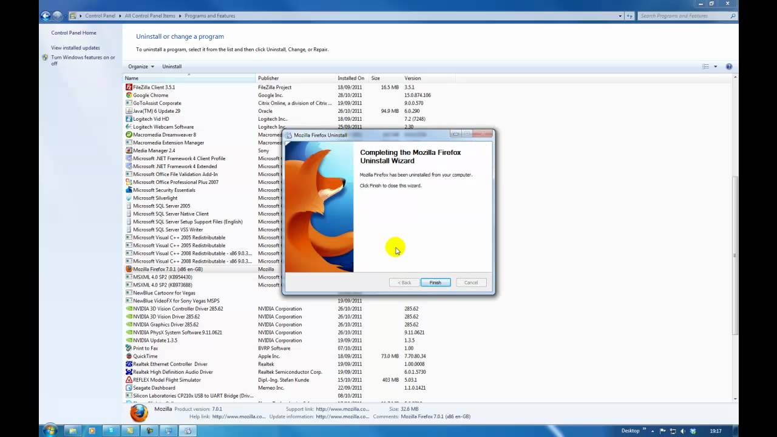Image resolution: width=777 pixels, height=437 pixels.
Task: Select Realtek Ethernet Controller Driver row
Action: click(170, 364)
